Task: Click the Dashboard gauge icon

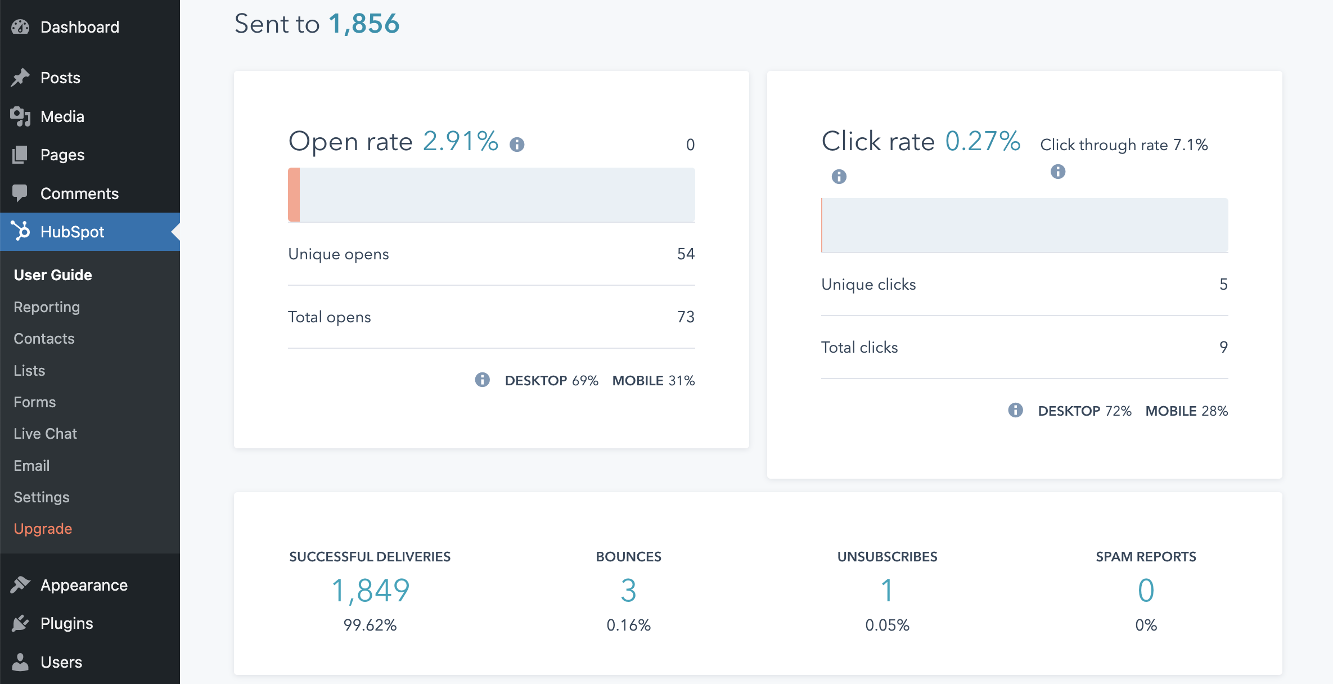Action: pos(20,27)
